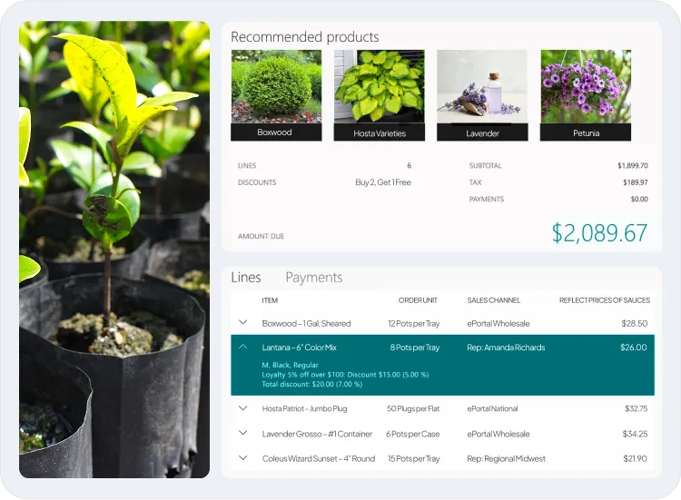
Task: Select the REFLECT PRICES OF SAUCES column header
Action: (x=605, y=300)
